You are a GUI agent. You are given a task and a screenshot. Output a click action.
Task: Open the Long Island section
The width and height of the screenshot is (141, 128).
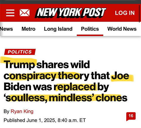pos(58,29)
